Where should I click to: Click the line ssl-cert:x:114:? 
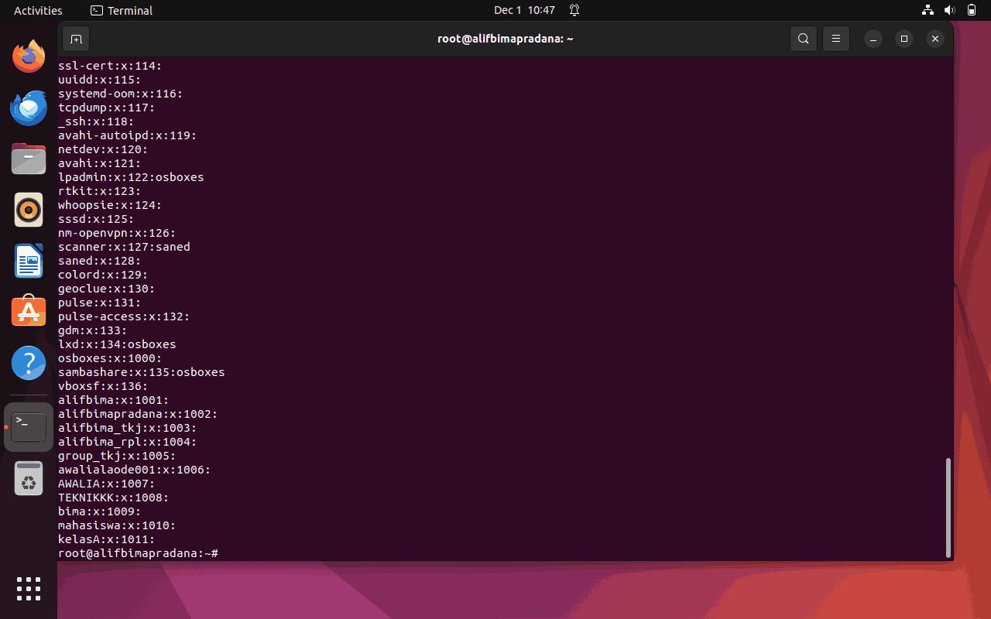[x=110, y=66]
